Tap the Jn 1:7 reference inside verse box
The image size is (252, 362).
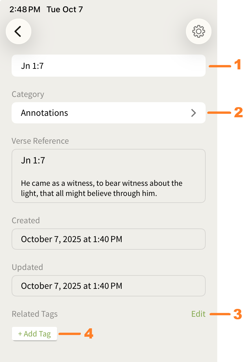pos(33,160)
